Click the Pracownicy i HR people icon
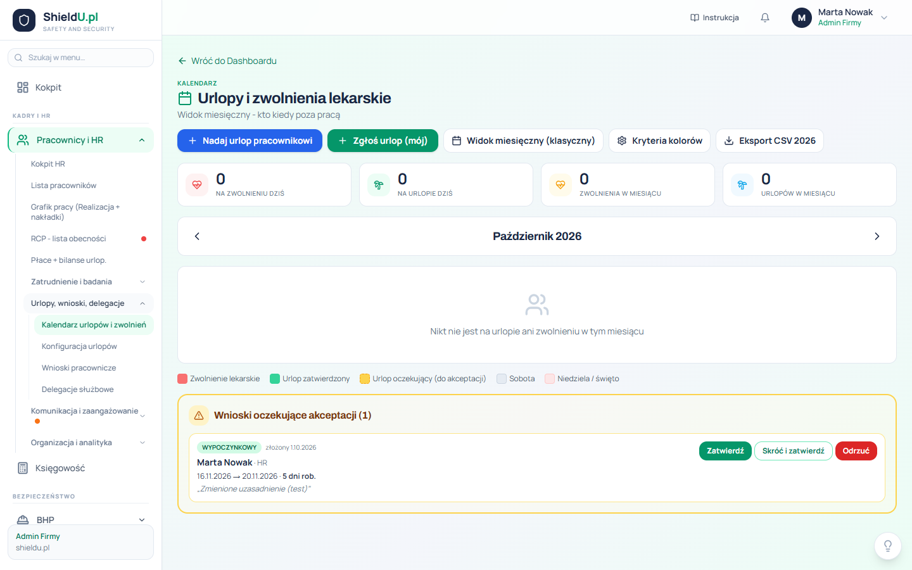Screen dimensions: 912x570 point(23,140)
